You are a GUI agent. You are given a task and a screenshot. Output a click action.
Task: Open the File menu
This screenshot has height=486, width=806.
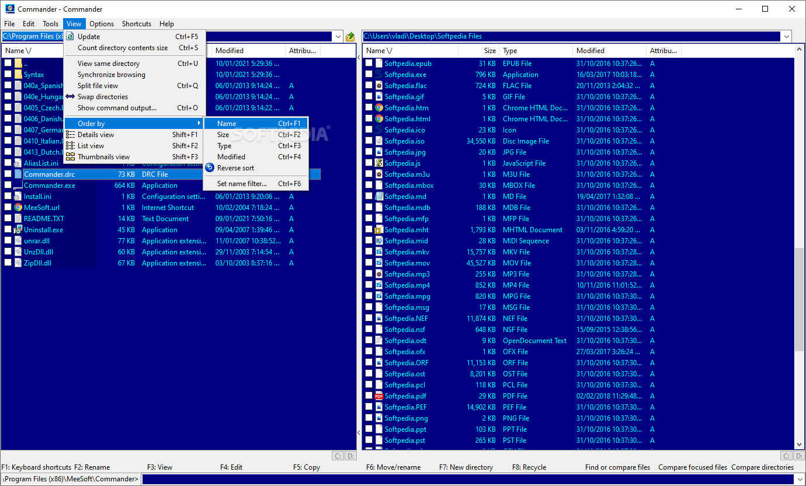coord(9,24)
